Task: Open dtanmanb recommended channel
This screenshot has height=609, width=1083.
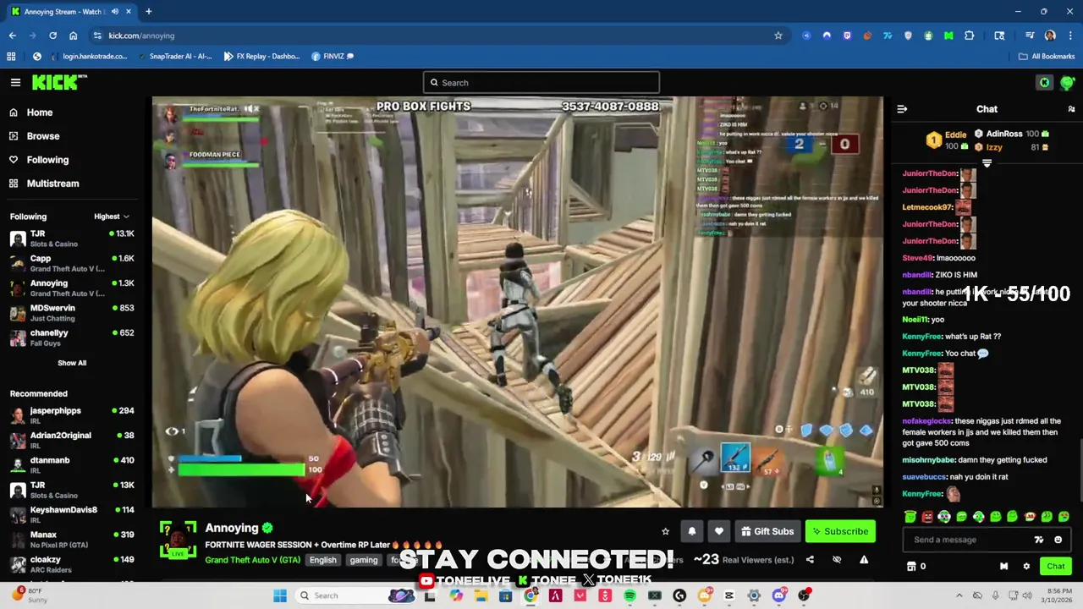Action: click(73, 464)
